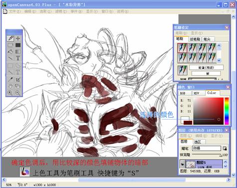Select the paint bucket fill tool
The width and height of the screenshot is (237, 188).
[x=10, y=51]
